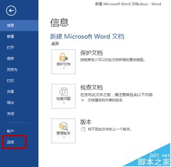Click the lock and key icon

[63, 57]
